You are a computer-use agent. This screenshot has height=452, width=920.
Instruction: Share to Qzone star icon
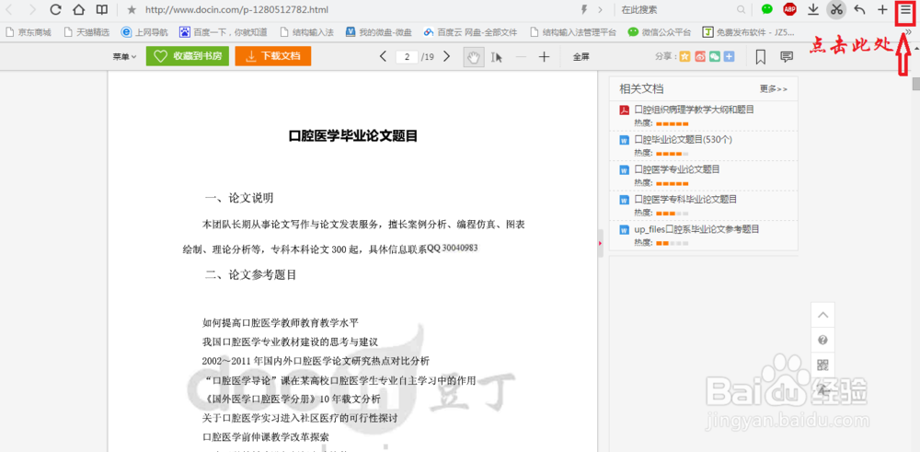point(684,57)
